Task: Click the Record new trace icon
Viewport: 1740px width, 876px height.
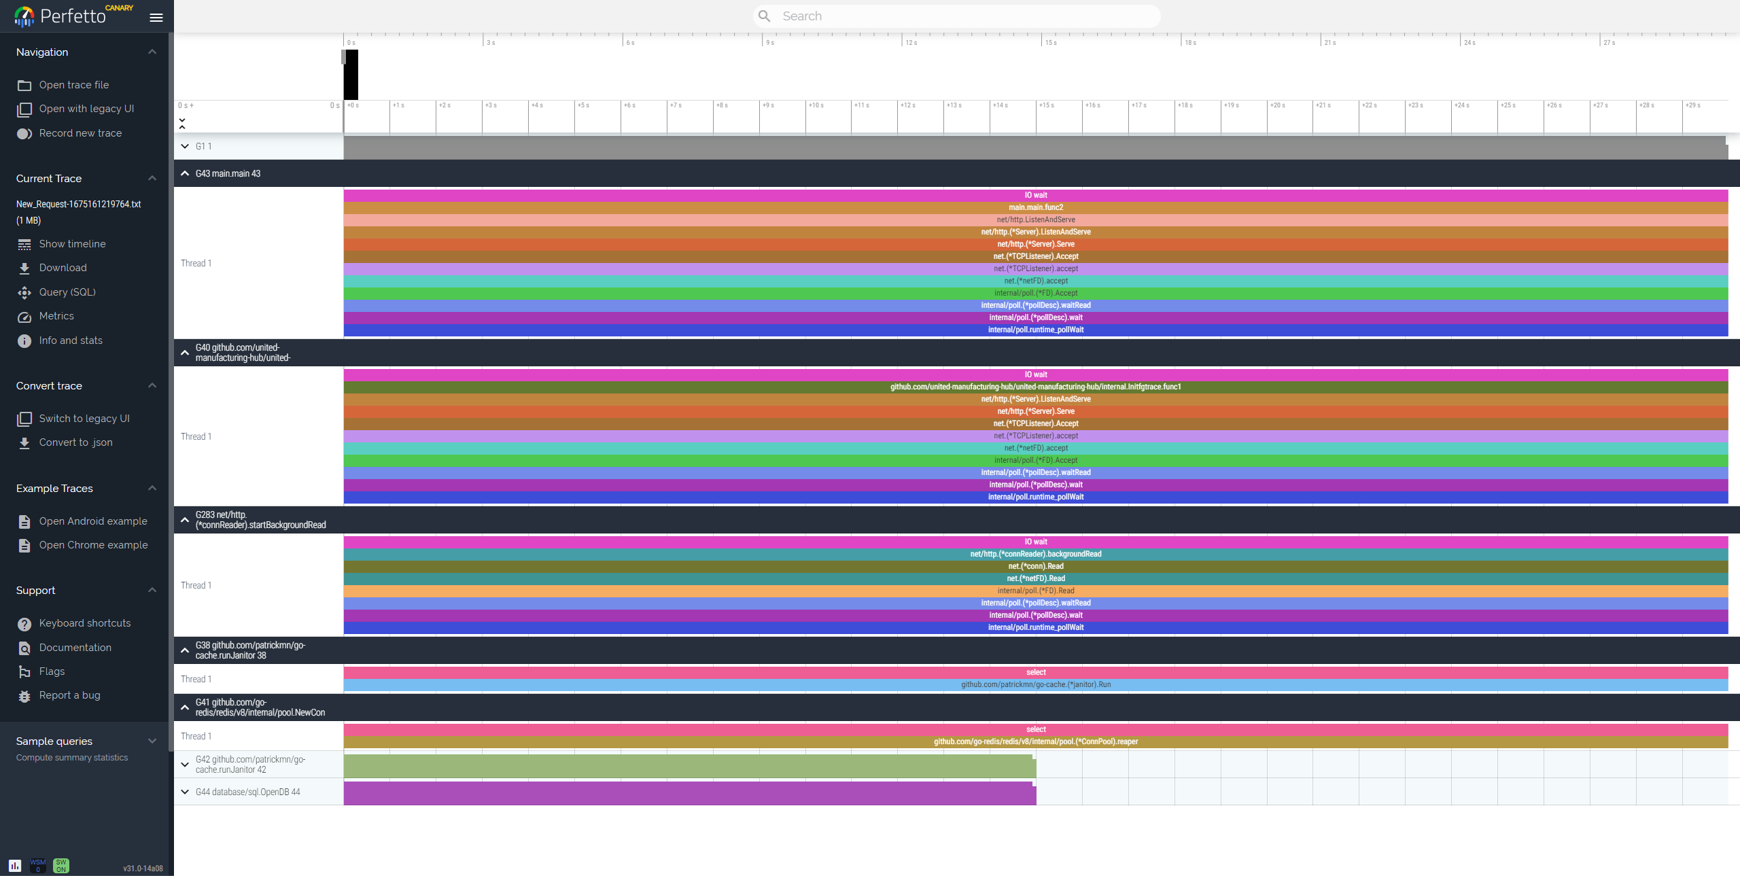Action: tap(24, 134)
